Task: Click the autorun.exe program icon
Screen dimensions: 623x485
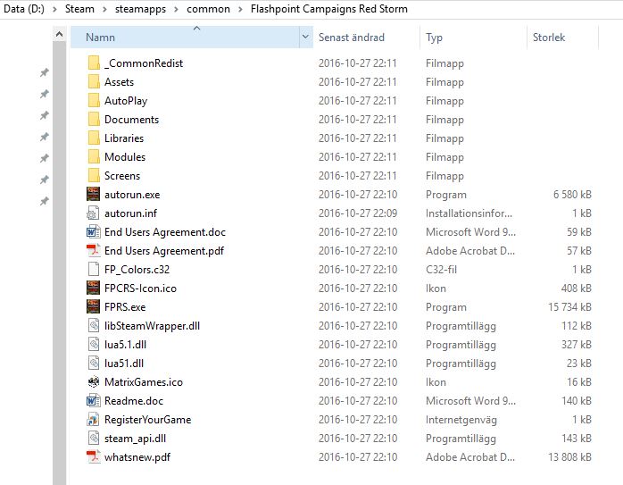Action: click(x=94, y=194)
